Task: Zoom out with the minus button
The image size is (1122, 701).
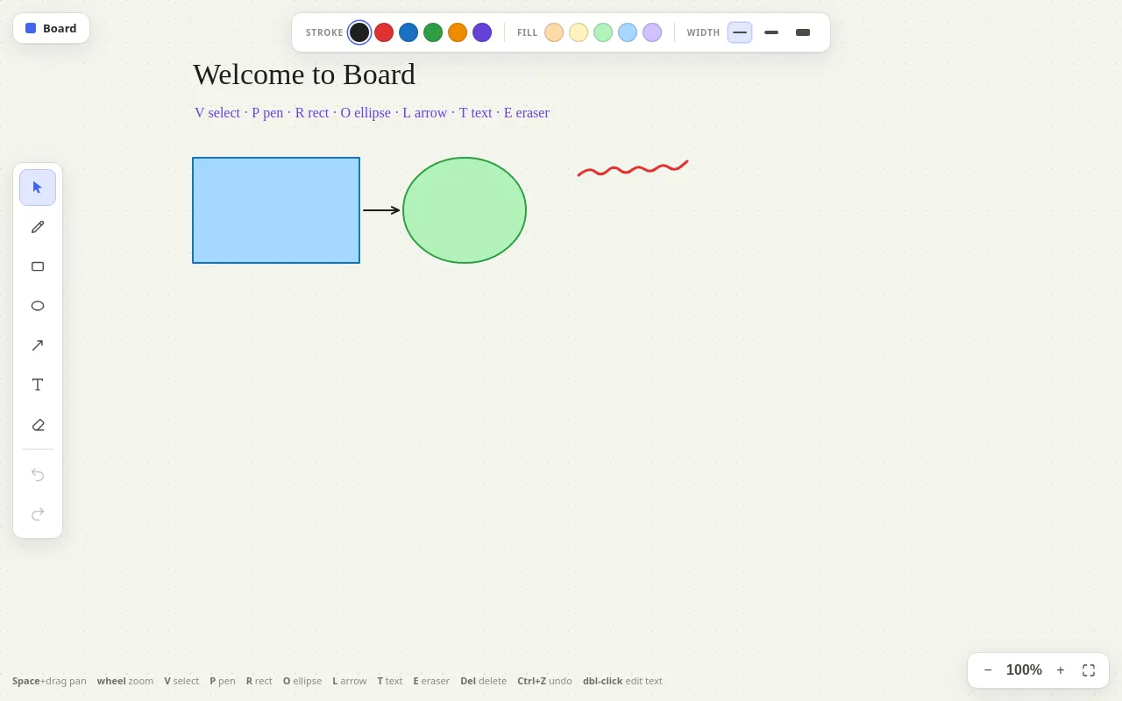Action: point(988,670)
